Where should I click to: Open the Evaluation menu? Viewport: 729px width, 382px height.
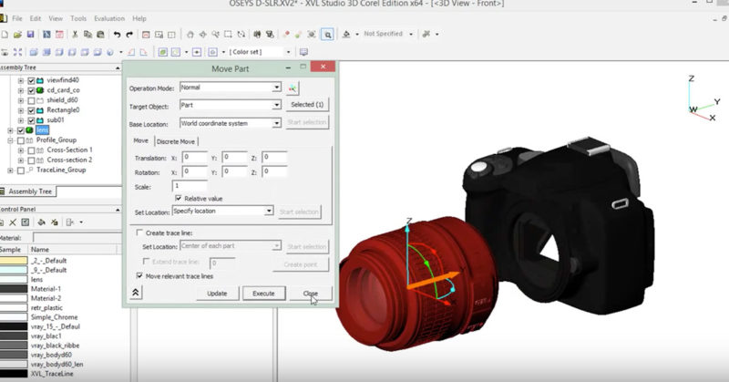(108, 18)
